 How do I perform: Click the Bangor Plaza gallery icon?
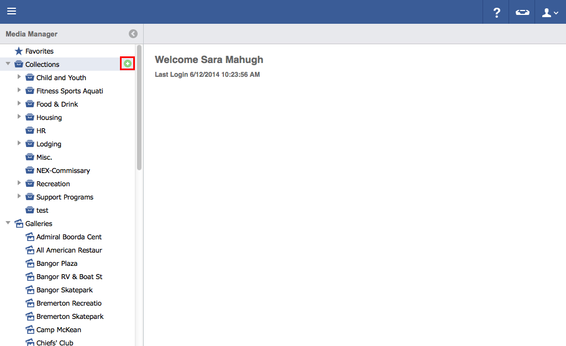coord(30,264)
